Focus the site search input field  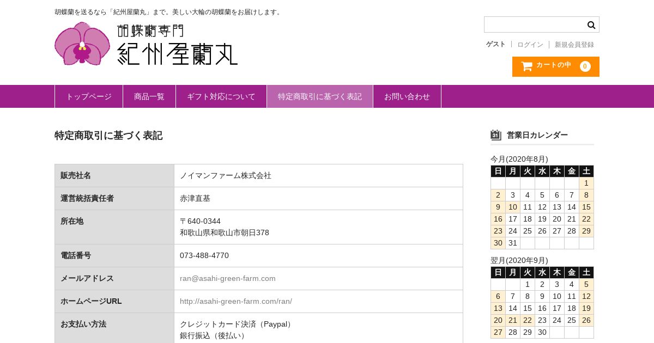(535, 24)
